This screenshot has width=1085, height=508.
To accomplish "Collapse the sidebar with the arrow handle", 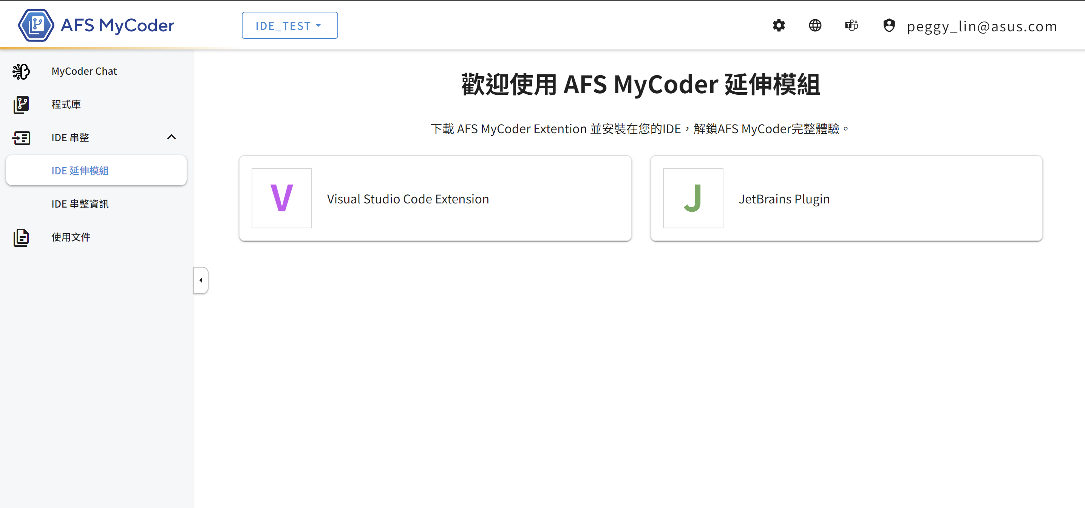I will (201, 280).
